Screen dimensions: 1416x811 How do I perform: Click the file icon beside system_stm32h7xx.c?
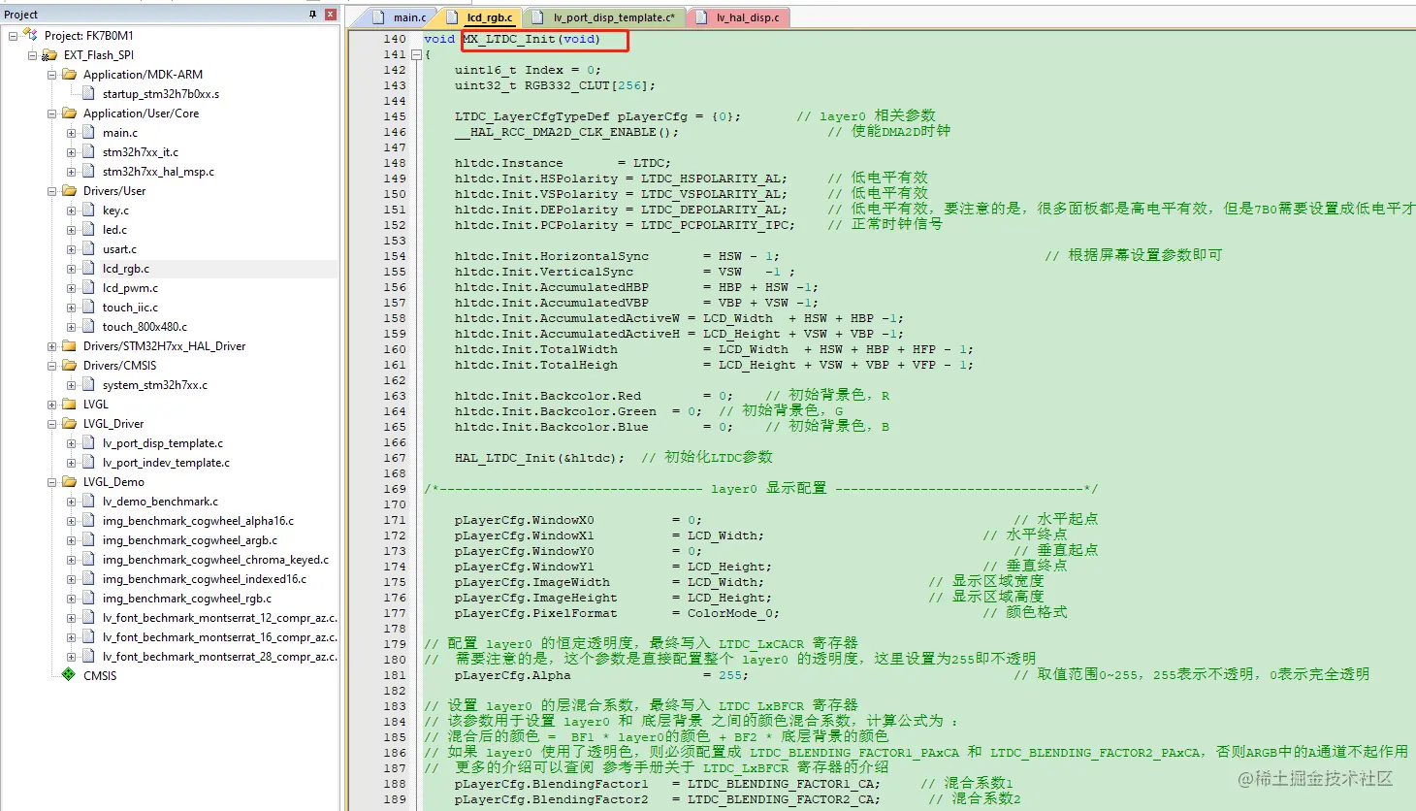click(88, 385)
